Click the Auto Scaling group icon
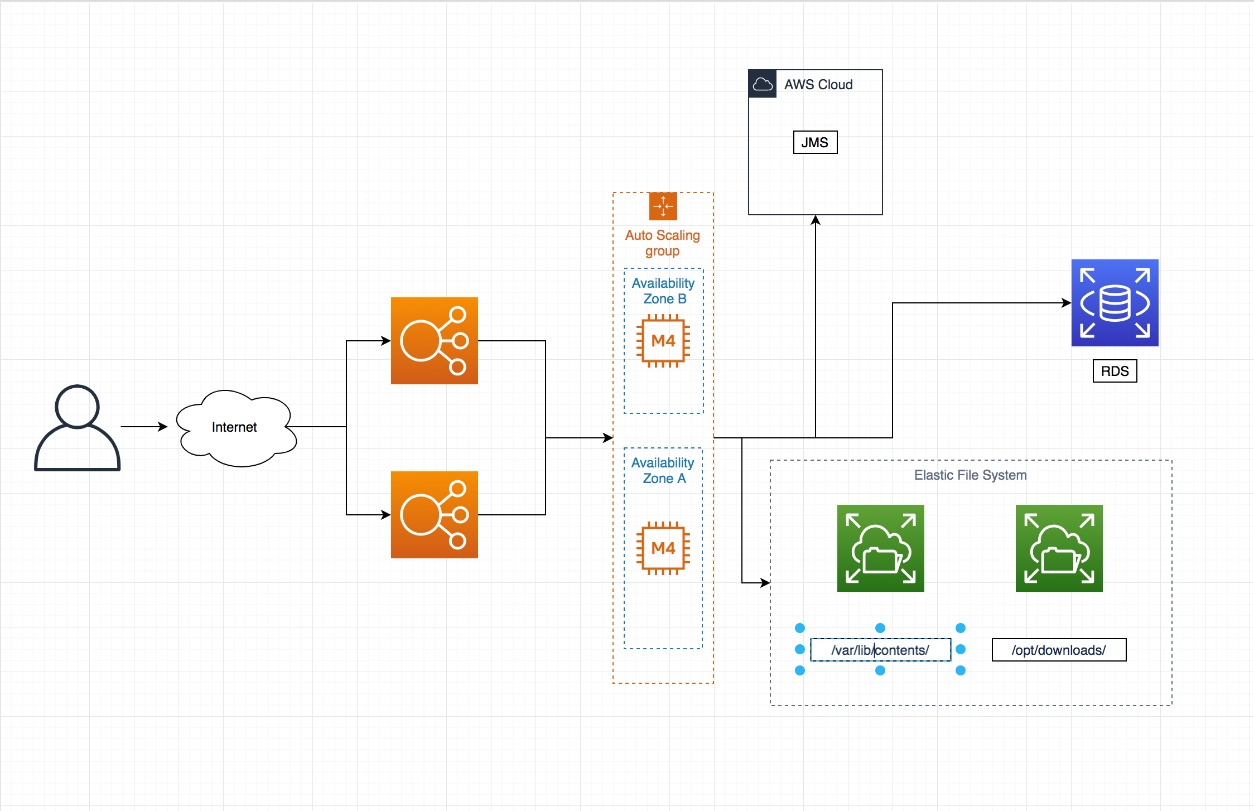1254x811 pixels. [663, 206]
